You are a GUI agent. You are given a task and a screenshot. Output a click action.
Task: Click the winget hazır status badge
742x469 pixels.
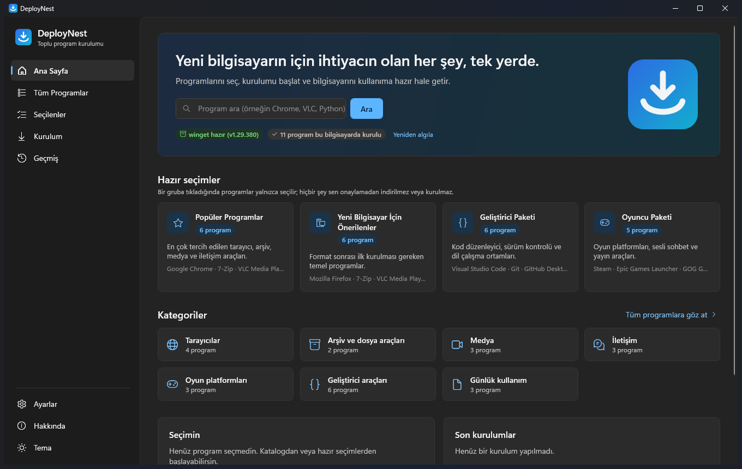point(220,134)
